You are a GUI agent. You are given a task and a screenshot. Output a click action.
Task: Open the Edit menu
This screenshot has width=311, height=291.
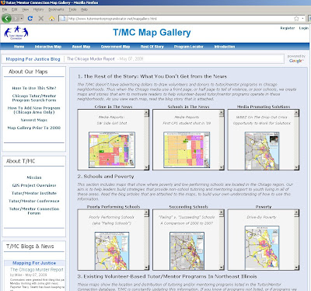(x=15, y=9)
